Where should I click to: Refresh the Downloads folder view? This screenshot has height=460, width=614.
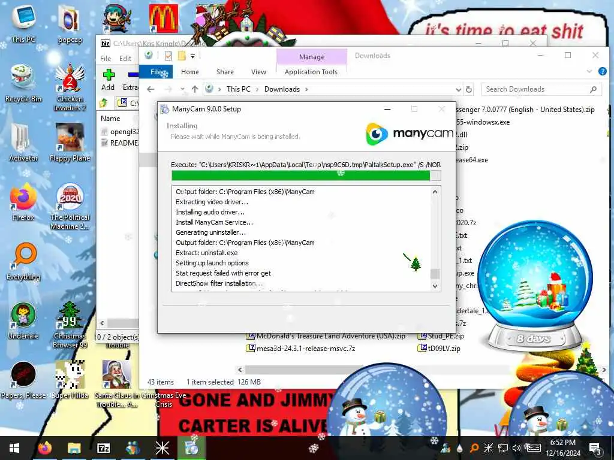pyautogui.click(x=469, y=89)
